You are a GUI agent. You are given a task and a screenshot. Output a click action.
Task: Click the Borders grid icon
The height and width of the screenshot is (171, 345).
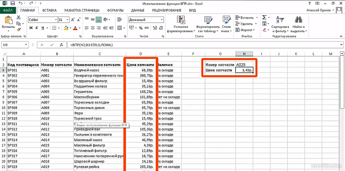[x=55, y=28]
